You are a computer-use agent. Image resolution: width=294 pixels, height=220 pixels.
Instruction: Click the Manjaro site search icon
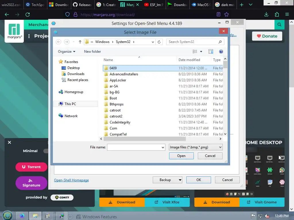[x=279, y=25]
